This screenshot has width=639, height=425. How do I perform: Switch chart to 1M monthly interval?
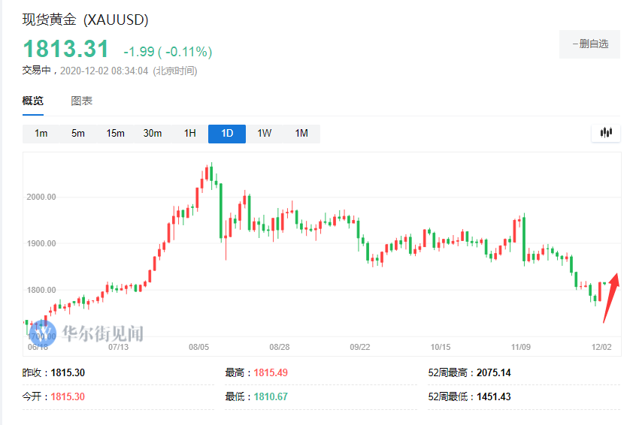301,134
